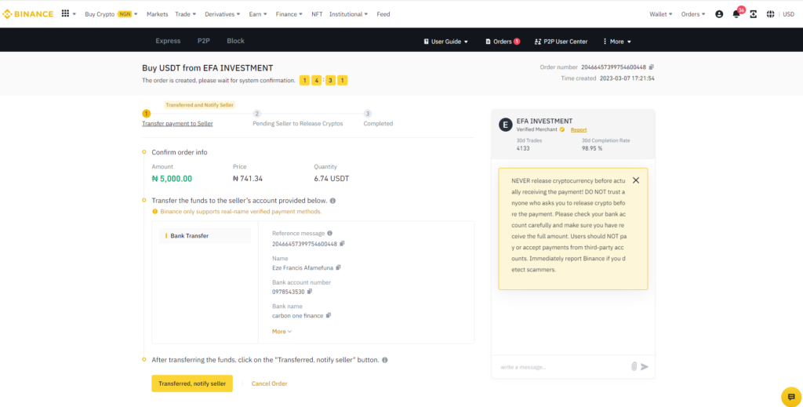Send the chat message with arrow icon
The width and height of the screenshot is (803, 407).
click(645, 366)
